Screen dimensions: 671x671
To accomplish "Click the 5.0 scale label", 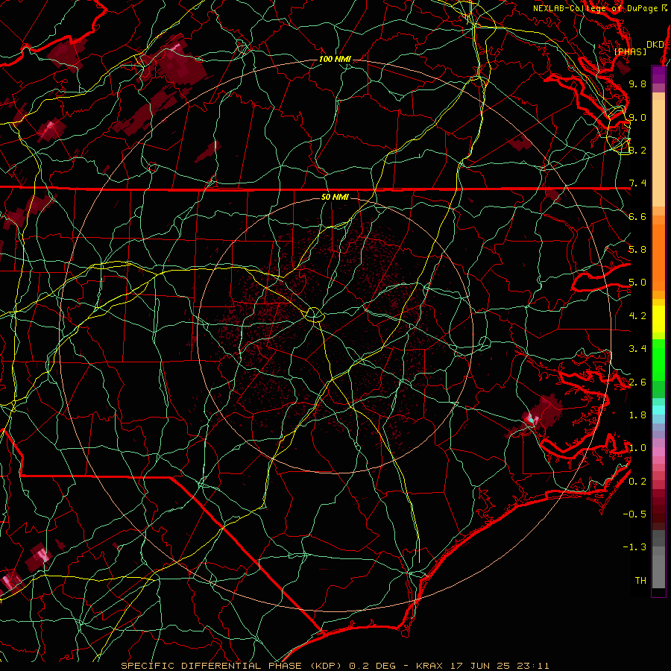I will (x=637, y=283).
